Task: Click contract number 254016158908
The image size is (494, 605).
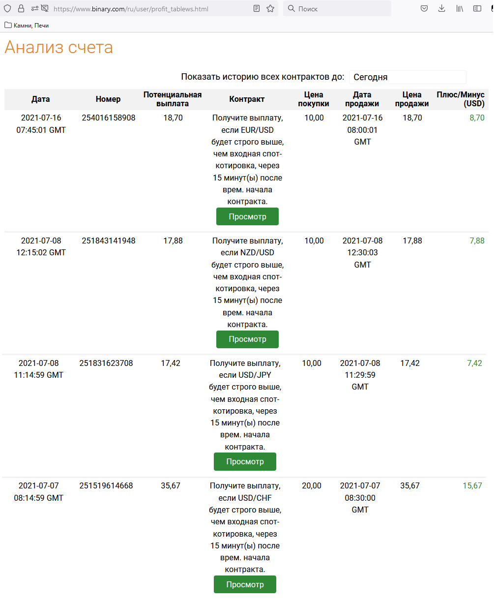Action: click(x=109, y=118)
